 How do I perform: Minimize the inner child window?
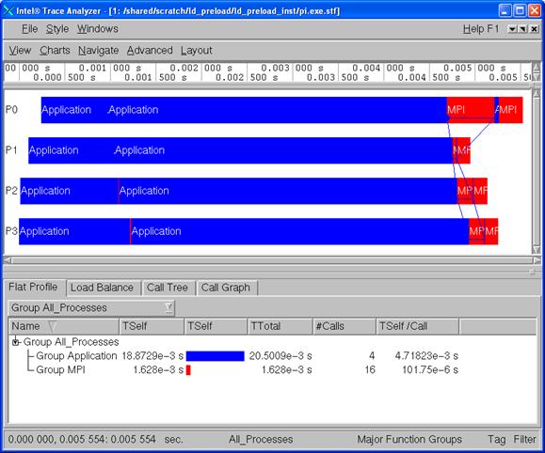[512, 29]
